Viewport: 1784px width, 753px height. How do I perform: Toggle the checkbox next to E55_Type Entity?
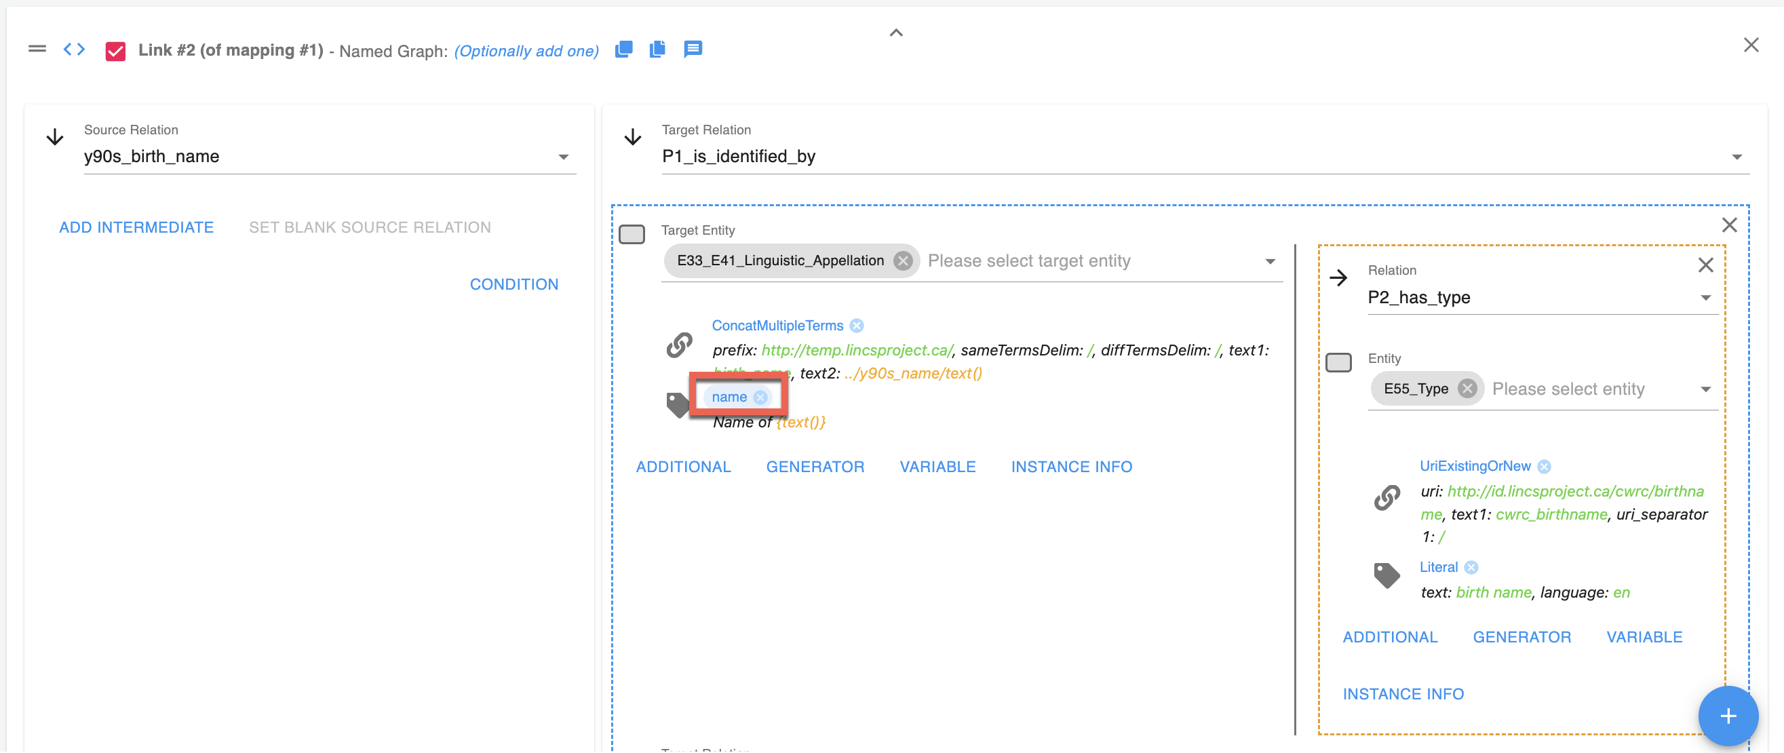tap(1338, 362)
